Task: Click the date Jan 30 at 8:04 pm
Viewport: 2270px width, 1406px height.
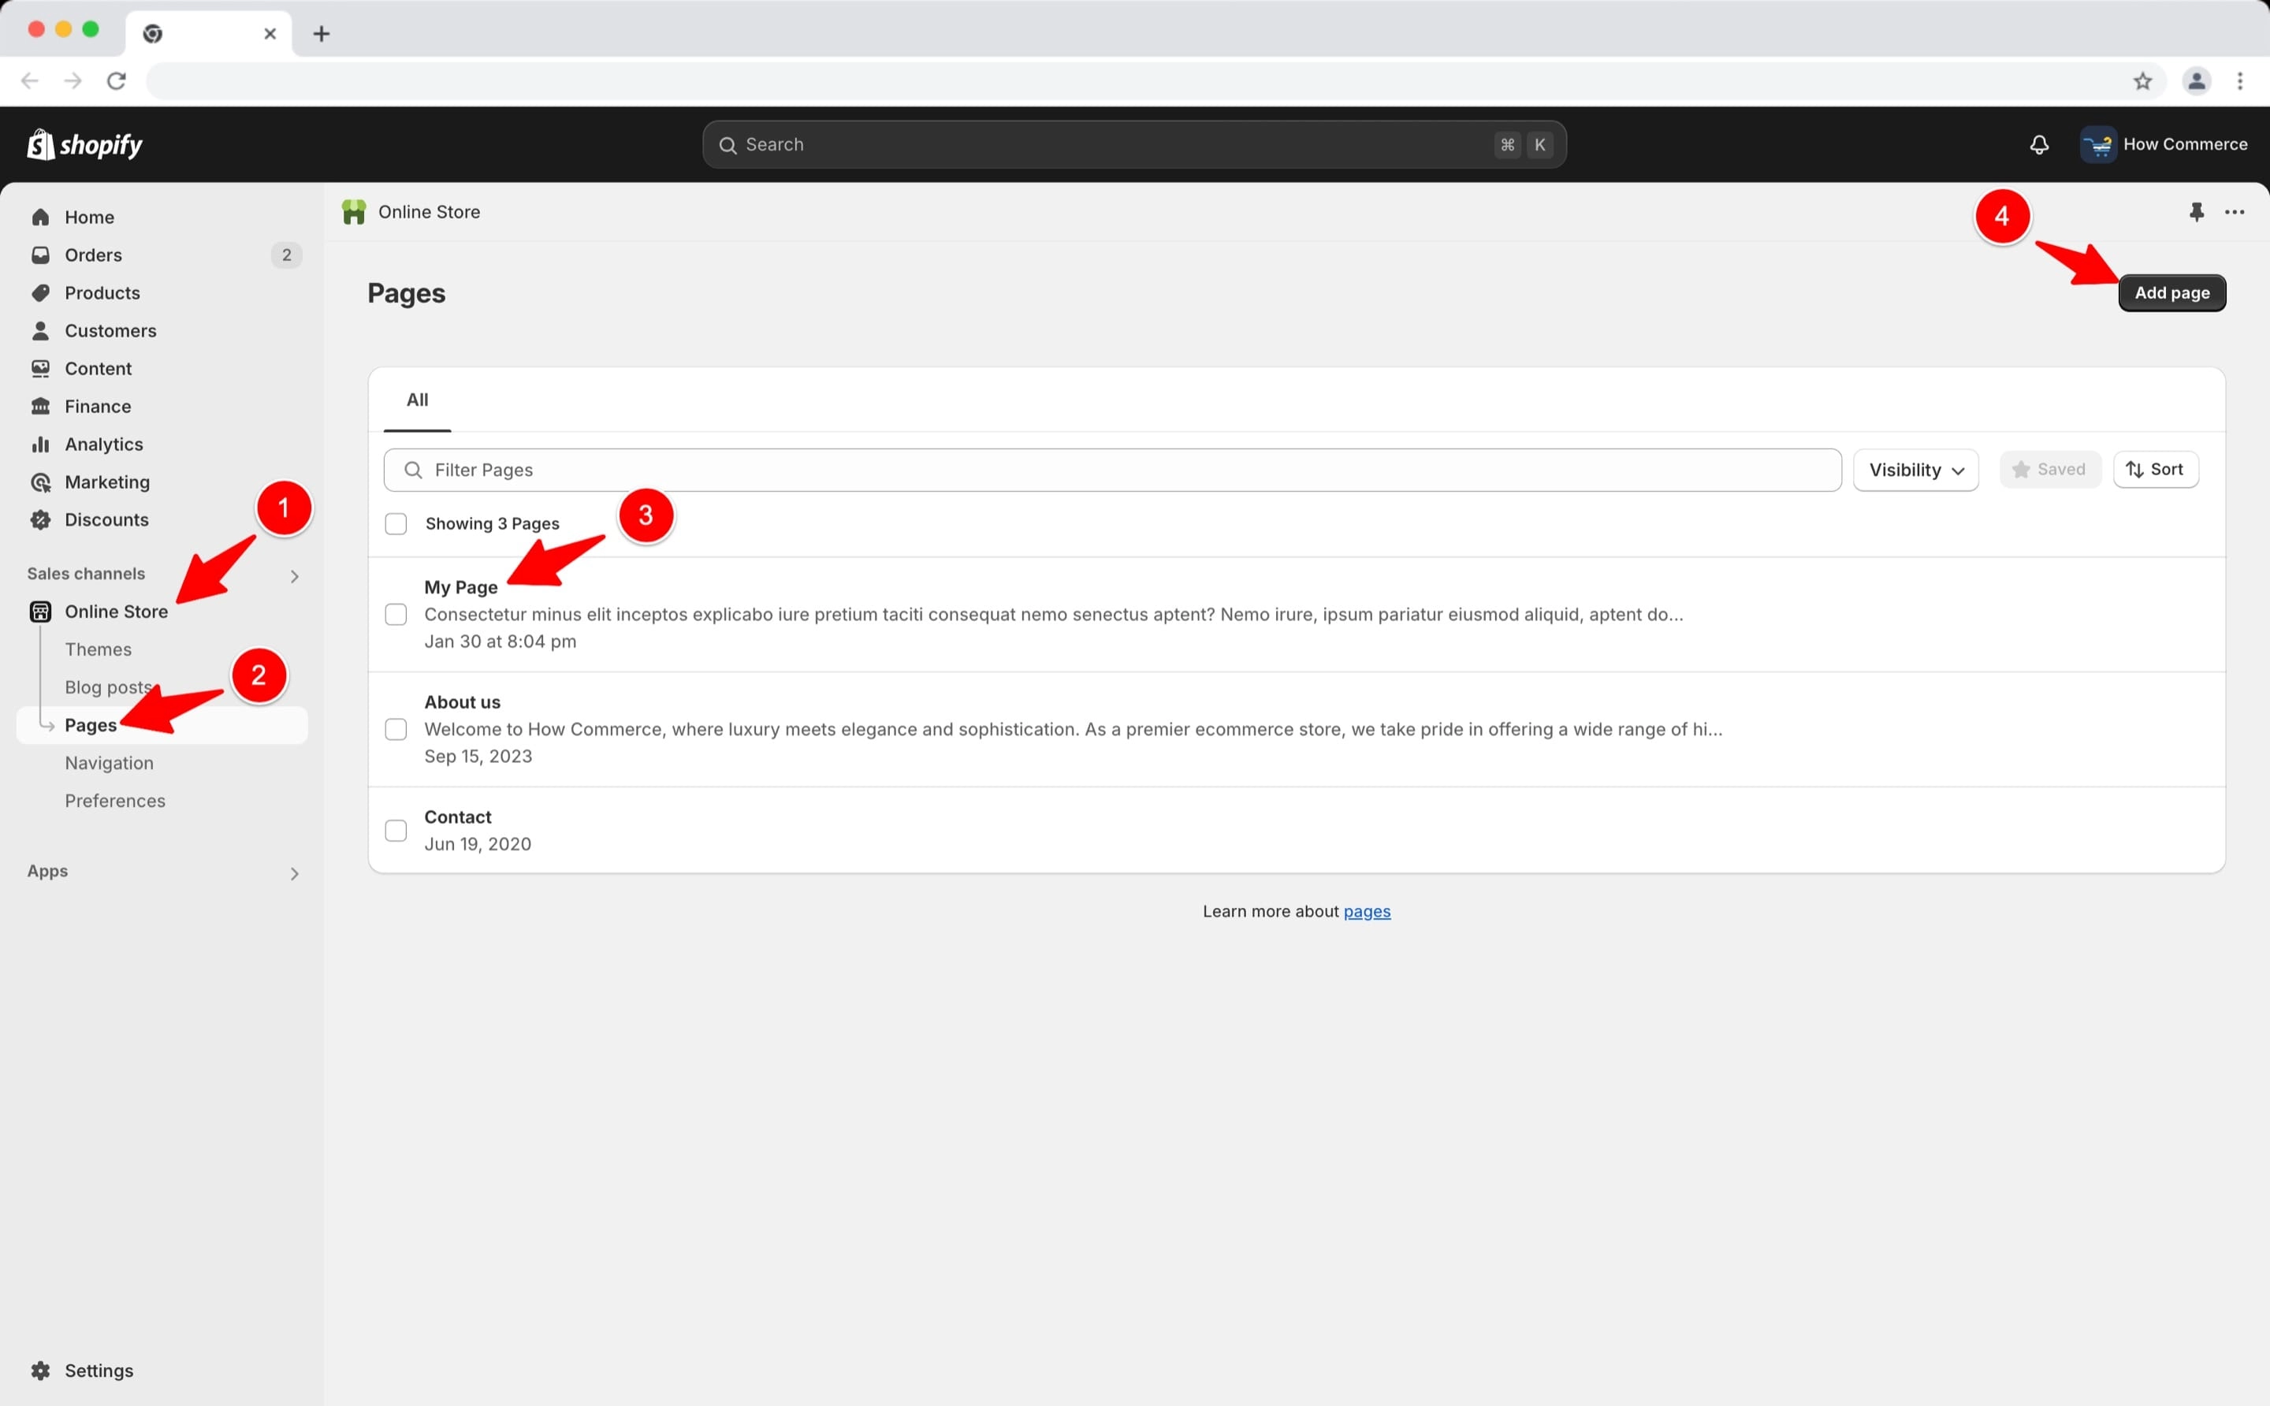Action: [x=501, y=642]
